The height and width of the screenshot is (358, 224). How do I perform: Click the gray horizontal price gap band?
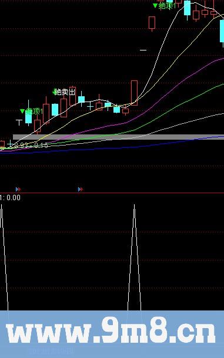(118, 137)
